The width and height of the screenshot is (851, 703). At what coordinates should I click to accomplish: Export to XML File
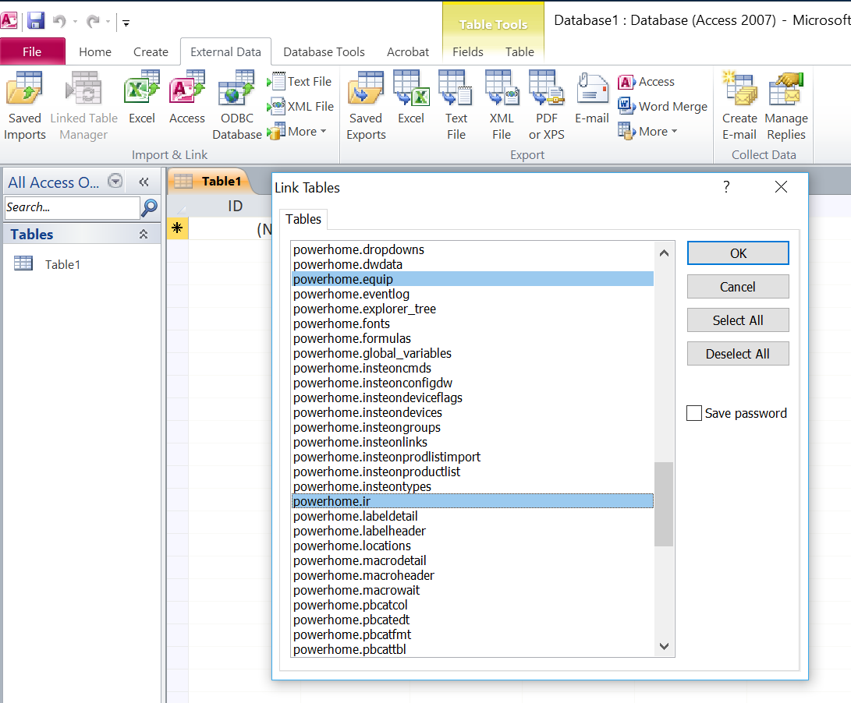pos(501,106)
